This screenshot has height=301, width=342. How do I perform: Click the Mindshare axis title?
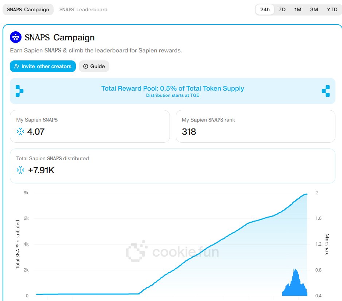pos(327,244)
